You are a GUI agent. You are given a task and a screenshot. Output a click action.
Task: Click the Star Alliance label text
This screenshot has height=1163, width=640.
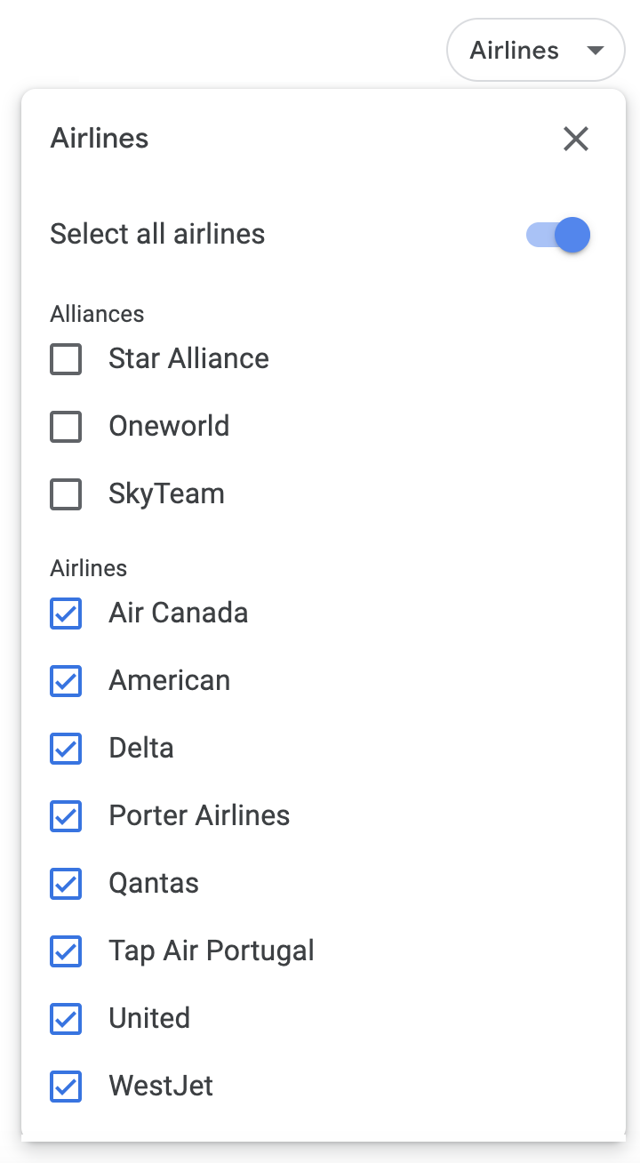click(x=188, y=358)
